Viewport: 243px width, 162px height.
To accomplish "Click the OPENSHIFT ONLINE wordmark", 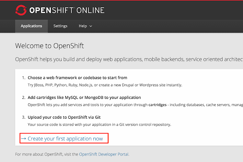I will (x=67, y=10).
